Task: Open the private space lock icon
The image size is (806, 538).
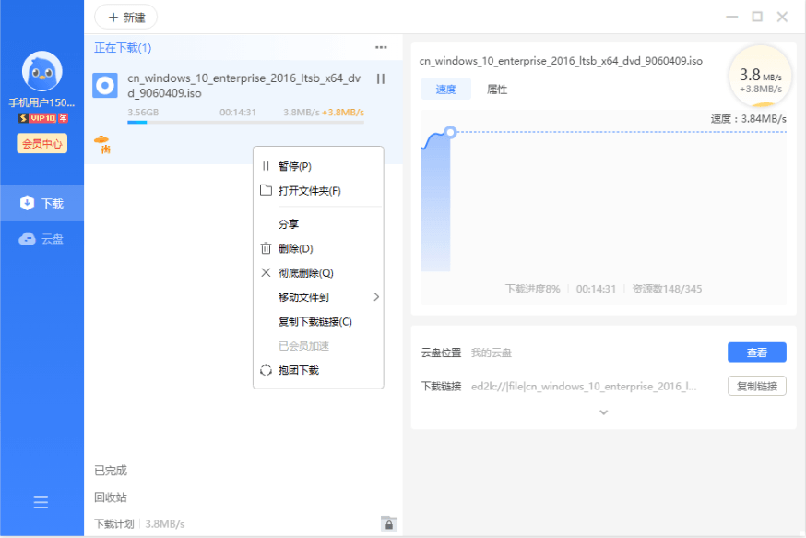Action: 388,522
